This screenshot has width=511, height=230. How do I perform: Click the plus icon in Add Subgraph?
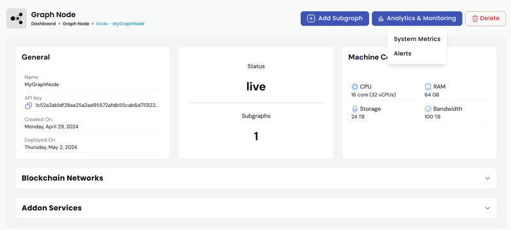[x=311, y=18]
